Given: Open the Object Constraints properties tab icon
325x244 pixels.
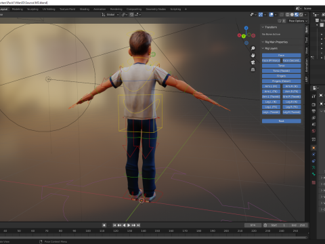Looking at the screenshot, I should pyautogui.click(x=313, y=161).
